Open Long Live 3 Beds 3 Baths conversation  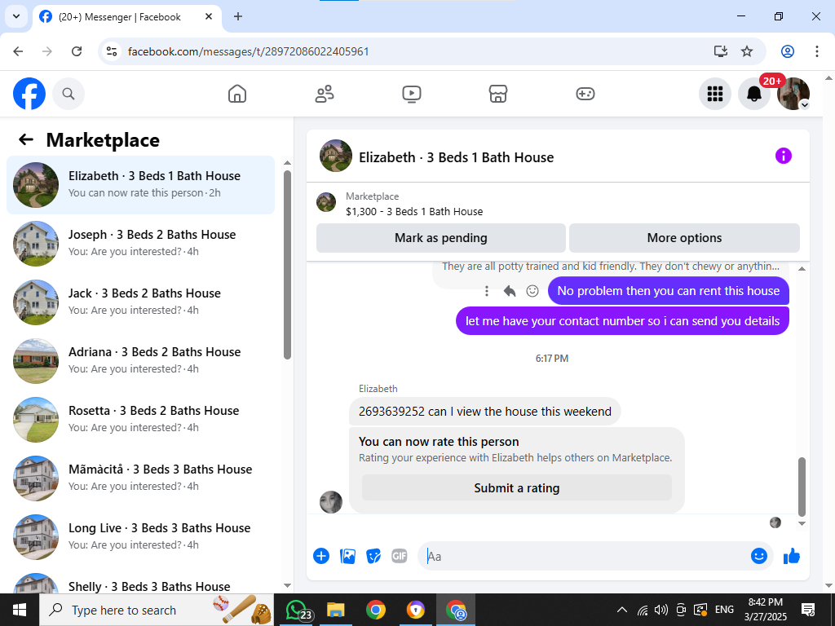coord(140,536)
